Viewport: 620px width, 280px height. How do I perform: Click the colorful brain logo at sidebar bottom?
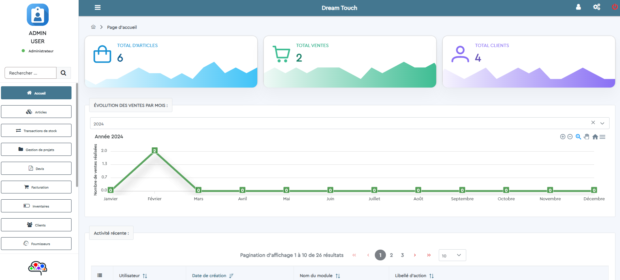pos(38,268)
